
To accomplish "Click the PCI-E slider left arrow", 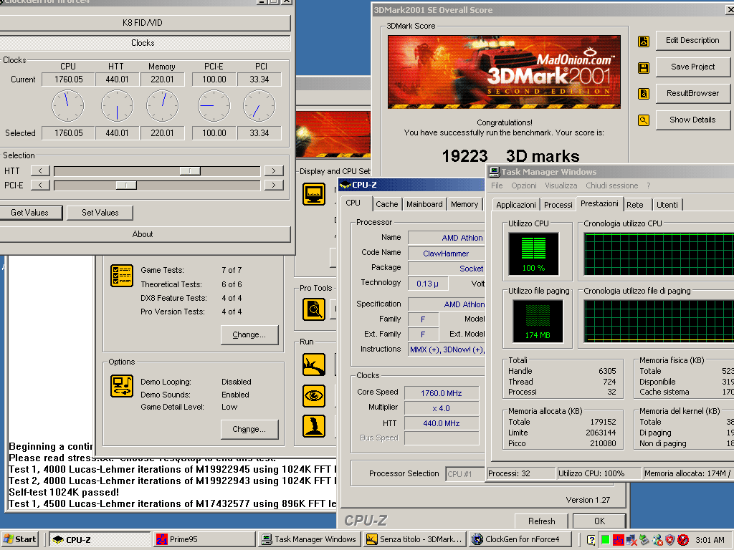I will (x=40, y=185).
